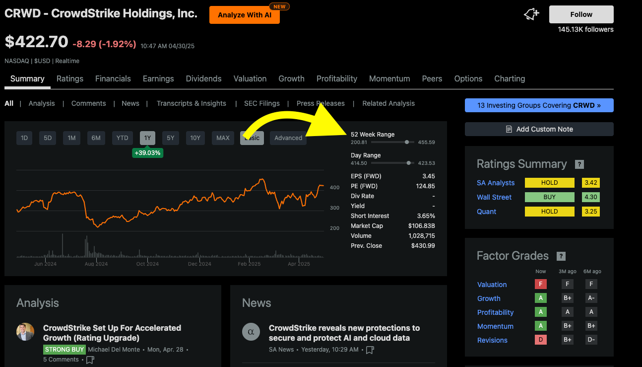
Task: Select the 1M chart range
Action: tap(71, 138)
